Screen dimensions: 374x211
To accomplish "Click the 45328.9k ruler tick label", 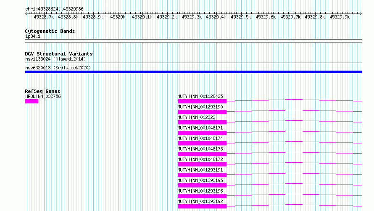I will [93, 17].
